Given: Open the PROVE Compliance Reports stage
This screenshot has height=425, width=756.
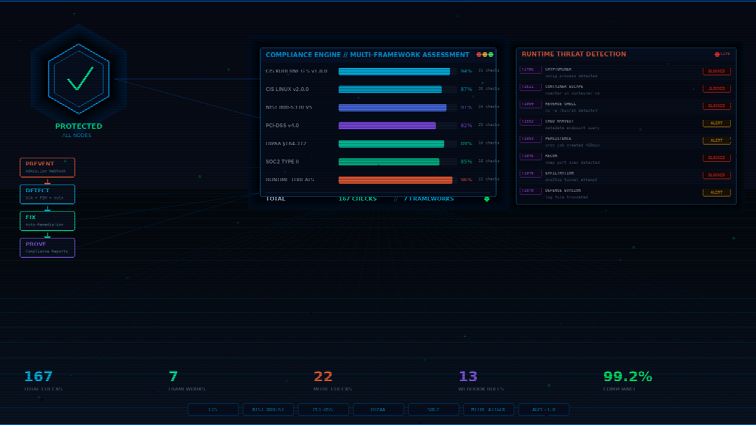Looking at the screenshot, I should click(x=47, y=248).
